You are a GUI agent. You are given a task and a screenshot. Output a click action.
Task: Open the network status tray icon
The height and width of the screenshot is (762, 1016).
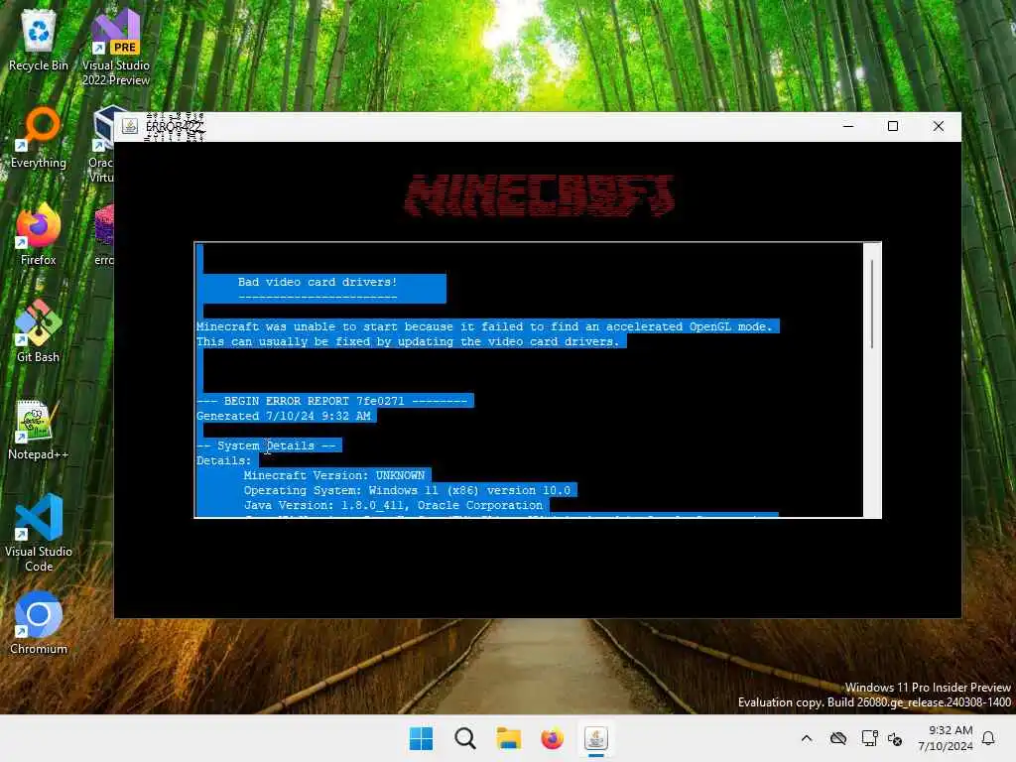click(869, 738)
